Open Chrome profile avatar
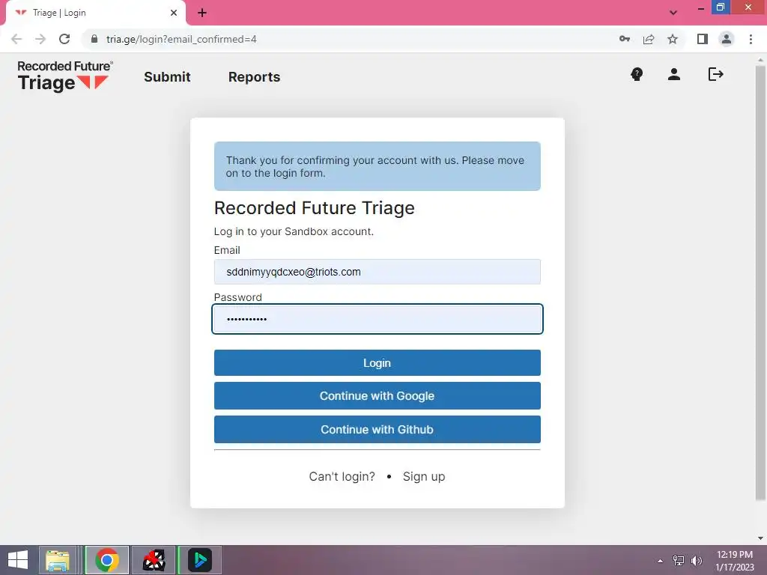This screenshot has width=767, height=575. [727, 39]
